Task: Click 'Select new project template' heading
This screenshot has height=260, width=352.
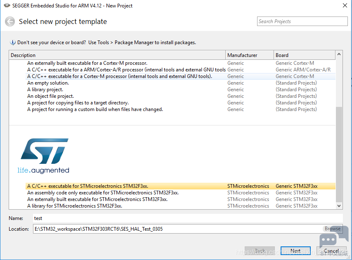Action: [63, 21]
